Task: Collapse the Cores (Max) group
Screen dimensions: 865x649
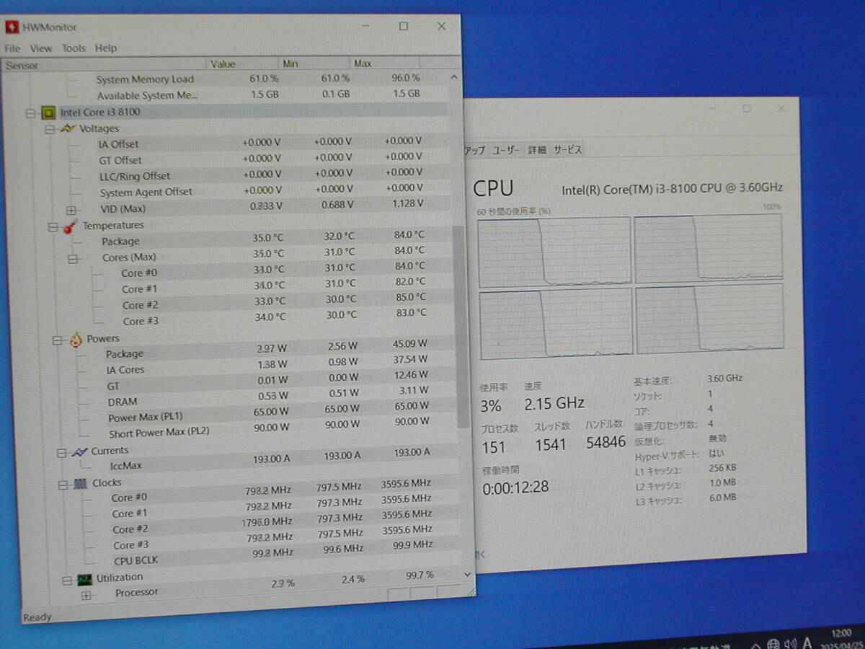Action: click(x=73, y=258)
